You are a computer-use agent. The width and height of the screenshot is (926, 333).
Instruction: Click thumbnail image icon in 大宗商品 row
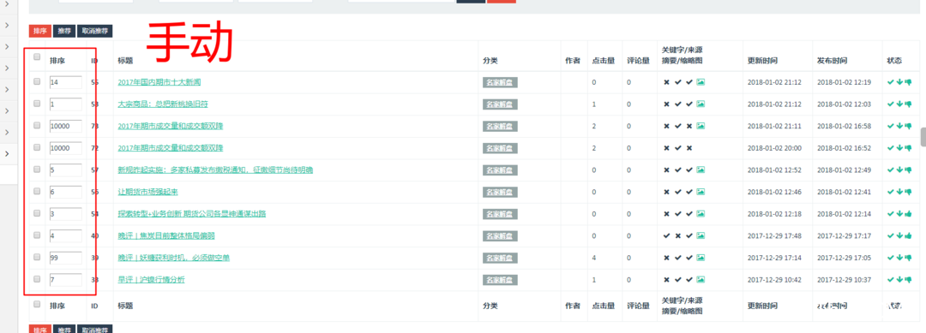coord(701,104)
